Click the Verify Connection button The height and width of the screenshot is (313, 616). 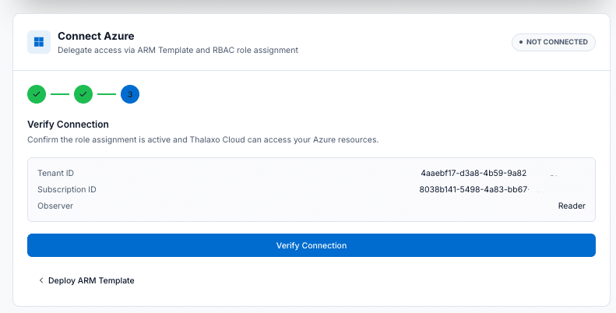pos(312,245)
